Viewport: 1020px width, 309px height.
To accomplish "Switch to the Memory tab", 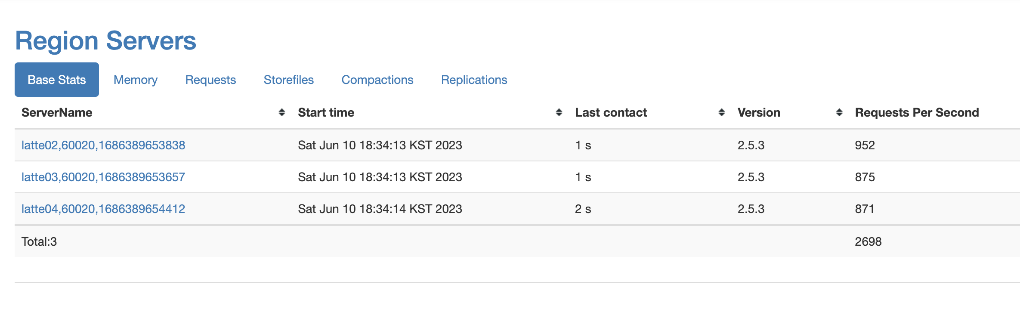I will click(x=136, y=80).
